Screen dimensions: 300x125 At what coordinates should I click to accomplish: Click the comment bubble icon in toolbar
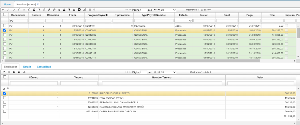[x=59, y=10]
